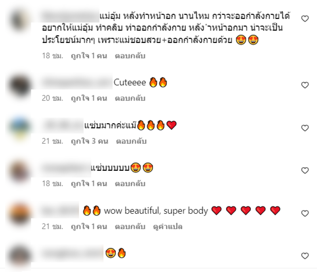Tap the heart next to the Cuteeee comment
317x272 pixels.
click(305, 85)
